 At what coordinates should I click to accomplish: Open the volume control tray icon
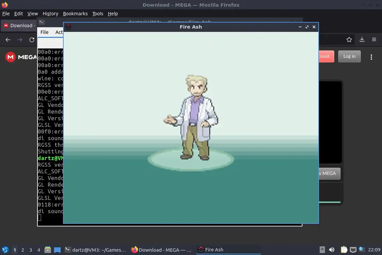click(x=332, y=250)
